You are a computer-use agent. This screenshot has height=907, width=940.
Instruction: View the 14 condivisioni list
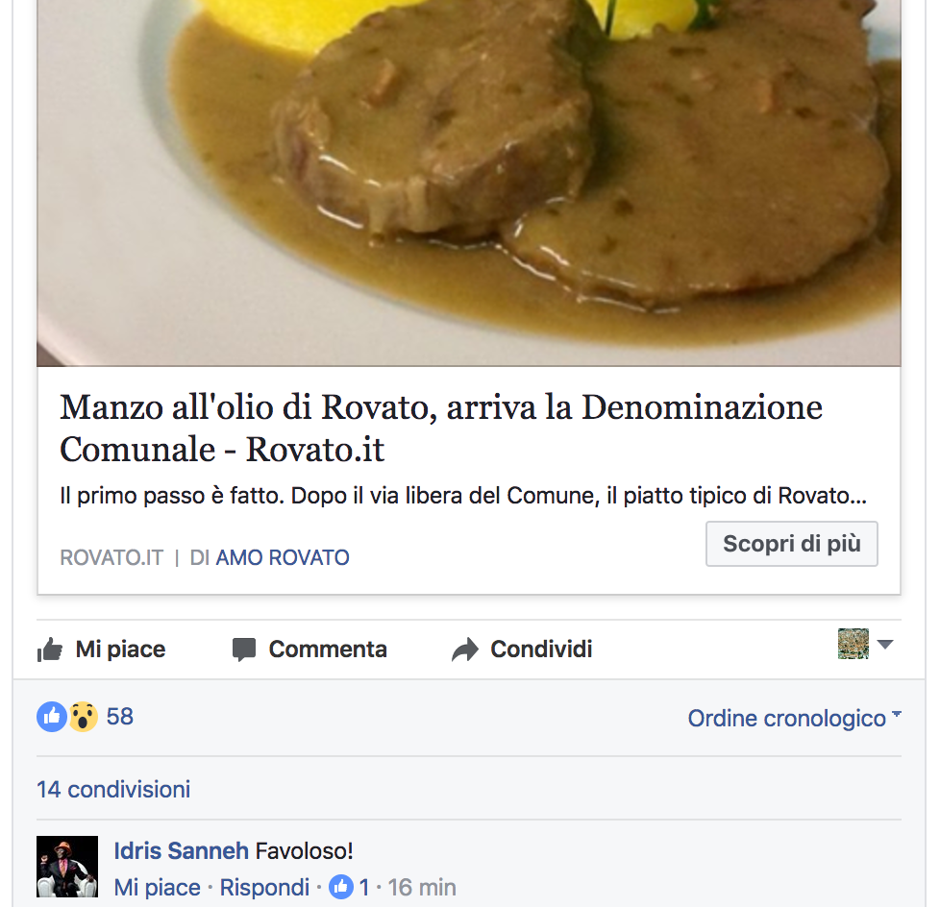pos(113,790)
